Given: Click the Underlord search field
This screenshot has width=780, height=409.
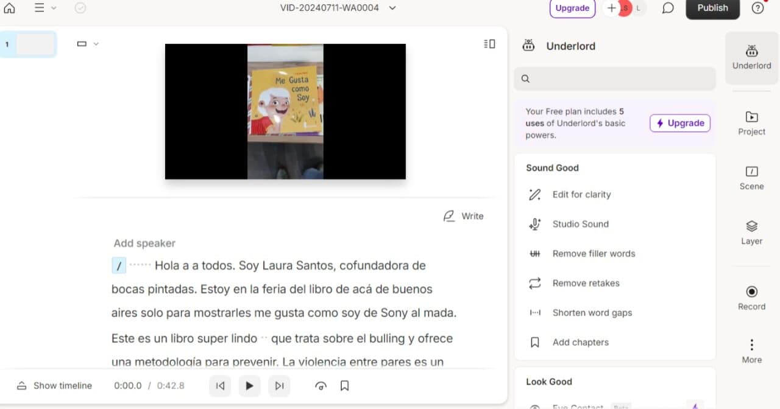Looking at the screenshot, I should pyautogui.click(x=614, y=79).
